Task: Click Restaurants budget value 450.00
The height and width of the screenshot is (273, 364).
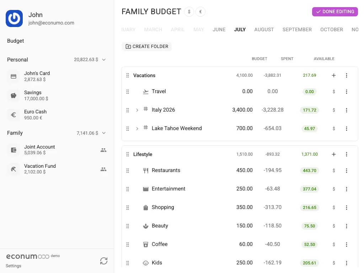Action: coord(244,170)
